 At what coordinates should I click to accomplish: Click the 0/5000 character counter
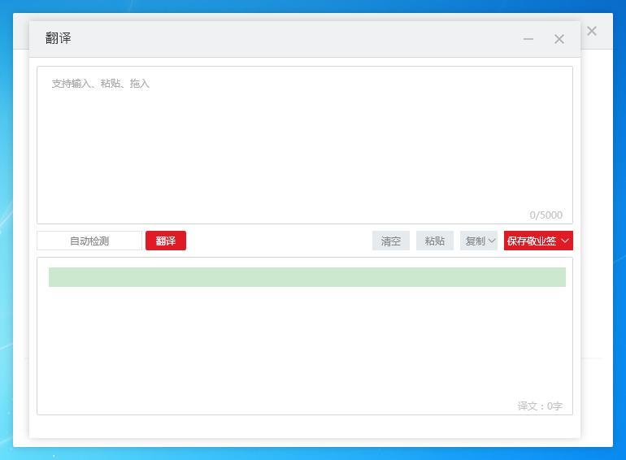pyautogui.click(x=546, y=215)
